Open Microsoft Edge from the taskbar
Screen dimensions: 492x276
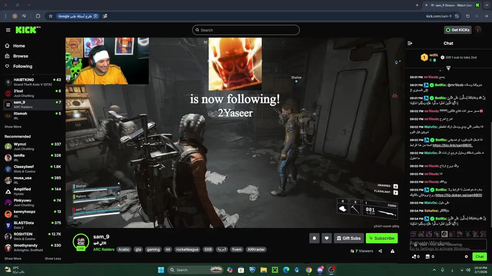tap(286, 270)
